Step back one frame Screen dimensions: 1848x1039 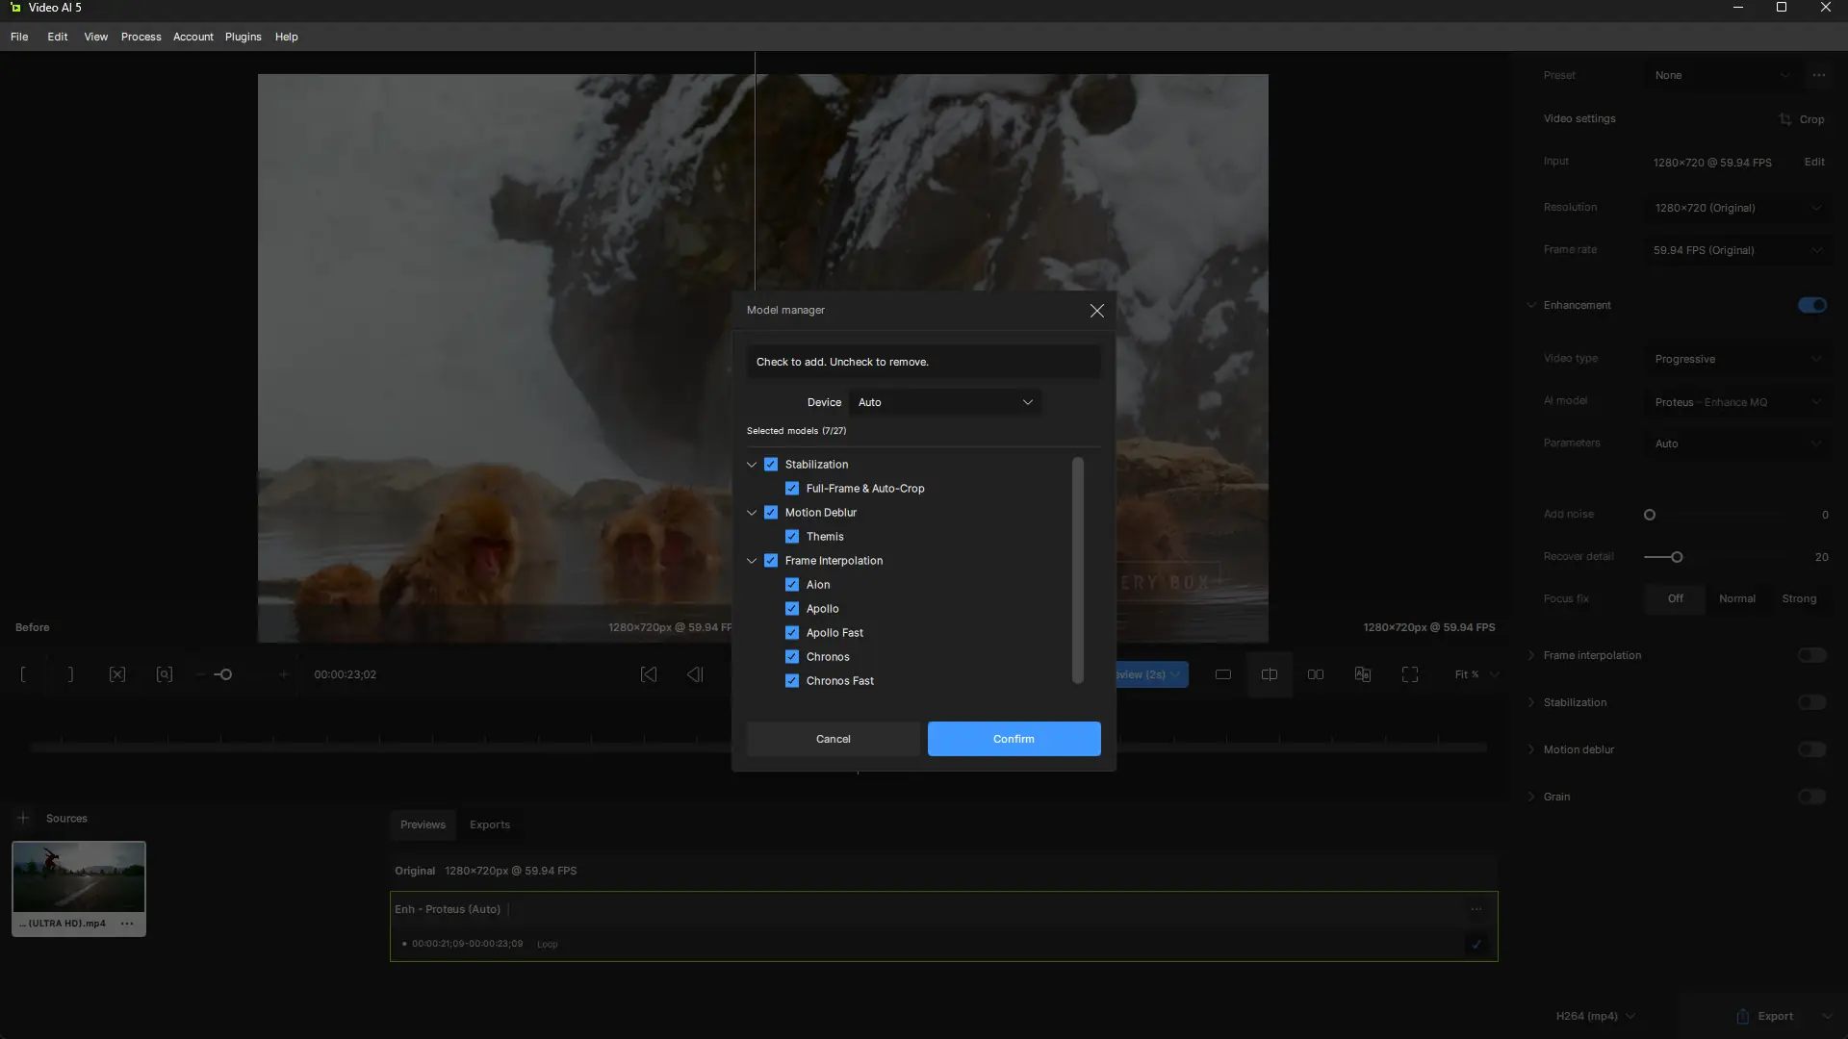coord(695,674)
